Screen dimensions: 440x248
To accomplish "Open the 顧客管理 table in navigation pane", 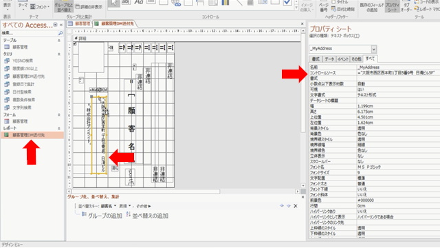I will (20, 47).
